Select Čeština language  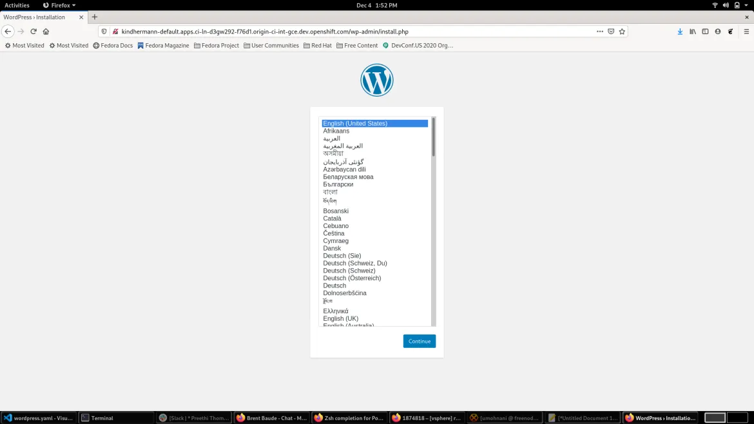coord(374,233)
